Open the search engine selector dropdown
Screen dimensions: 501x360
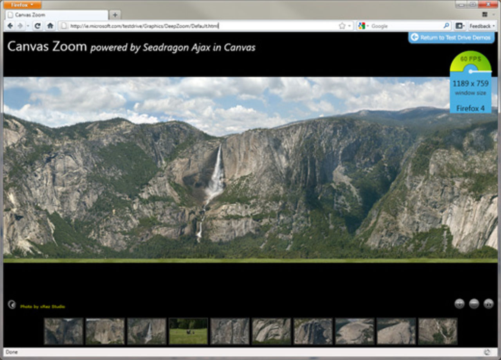363,26
